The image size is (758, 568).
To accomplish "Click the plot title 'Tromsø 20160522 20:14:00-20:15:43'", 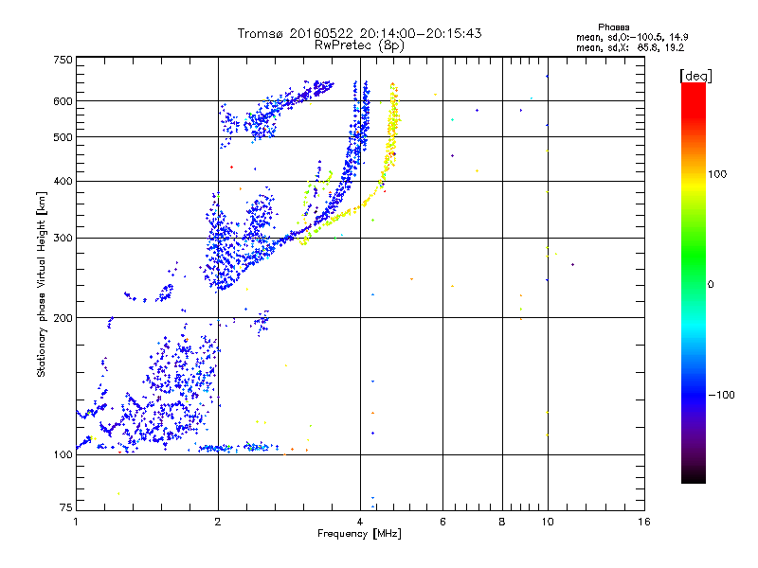I will click(359, 33).
